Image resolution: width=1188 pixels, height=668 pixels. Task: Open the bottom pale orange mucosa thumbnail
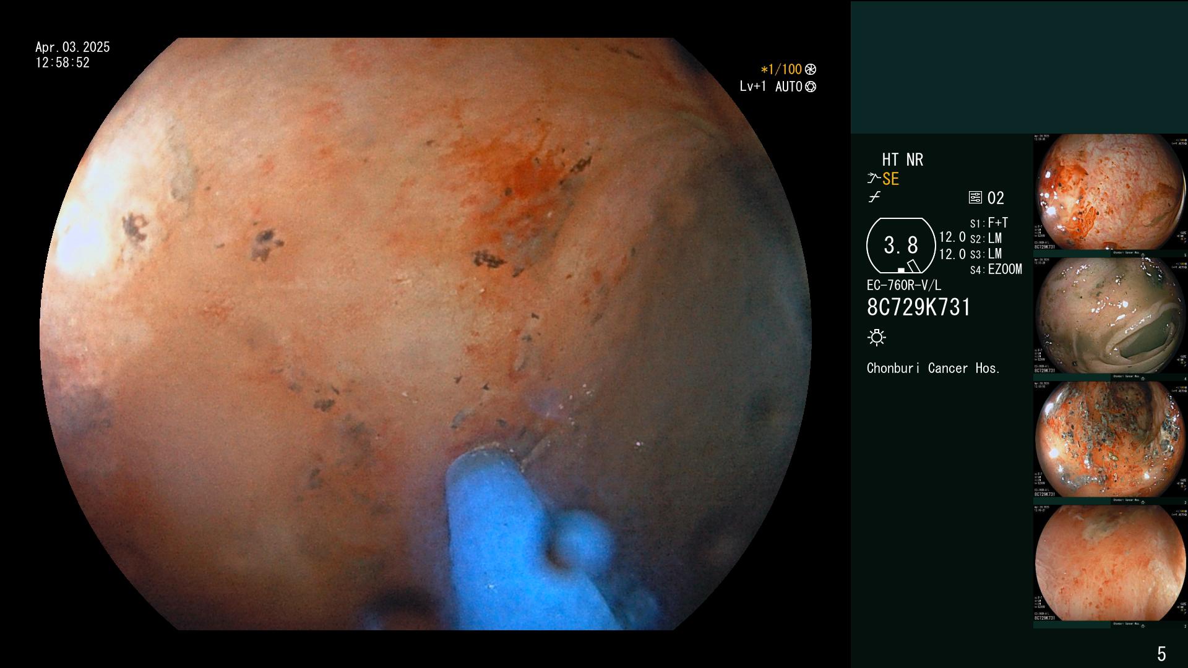1110,567
